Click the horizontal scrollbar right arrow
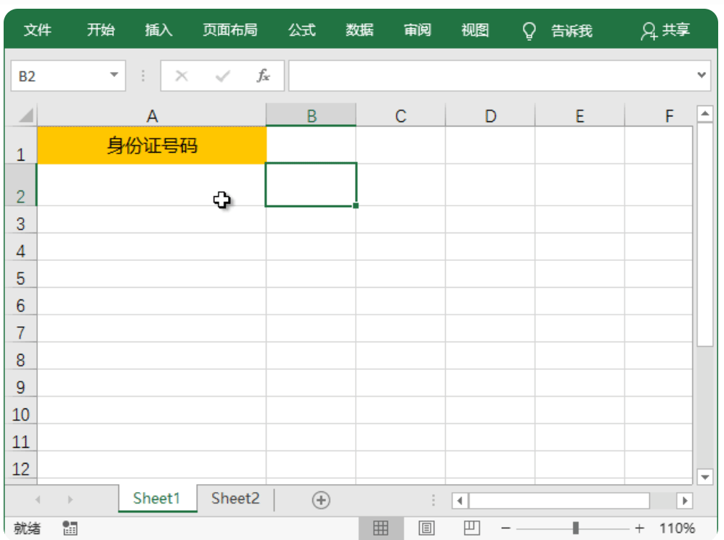This screenshot has width=724, height=540. click(685, 501)
